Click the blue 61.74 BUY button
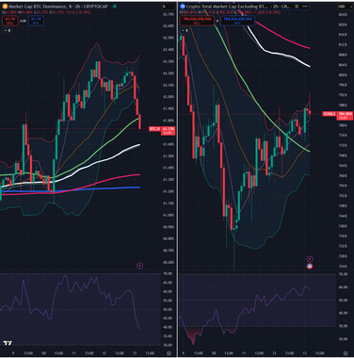 pyautogui.click(x=36, y=21)
